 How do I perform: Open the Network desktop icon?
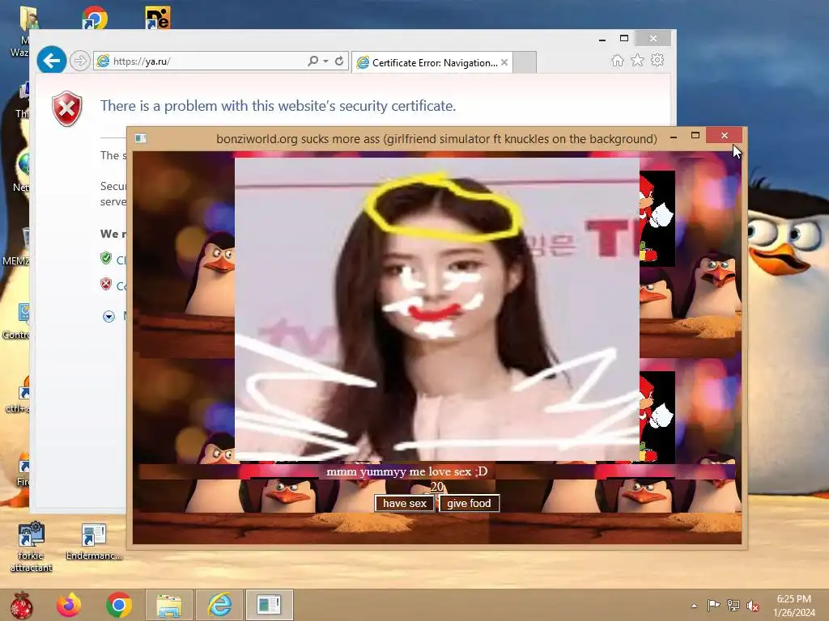(x=22, y=171)
